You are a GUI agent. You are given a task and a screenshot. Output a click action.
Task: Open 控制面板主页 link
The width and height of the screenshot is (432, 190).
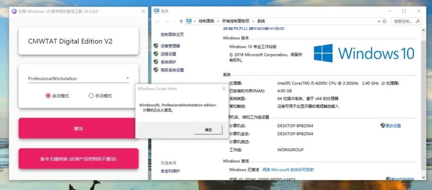[x=172, y=35]
